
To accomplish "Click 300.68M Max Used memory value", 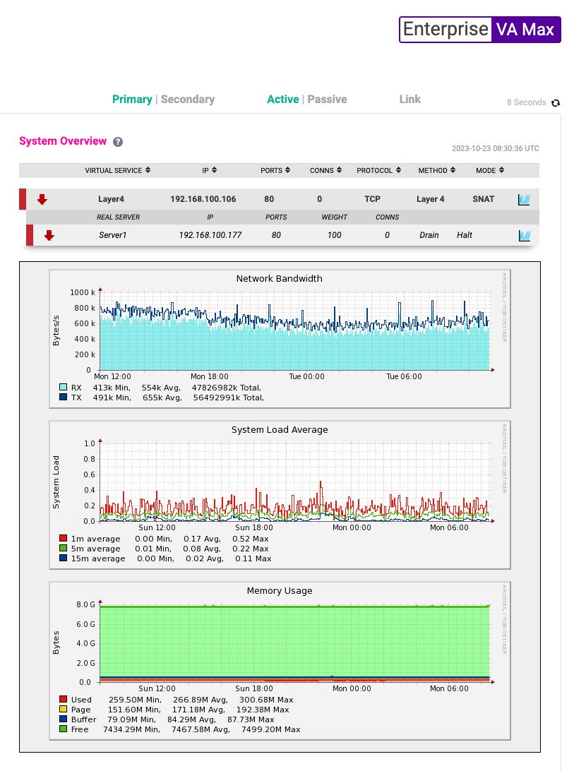I will (x=266, y=700).
